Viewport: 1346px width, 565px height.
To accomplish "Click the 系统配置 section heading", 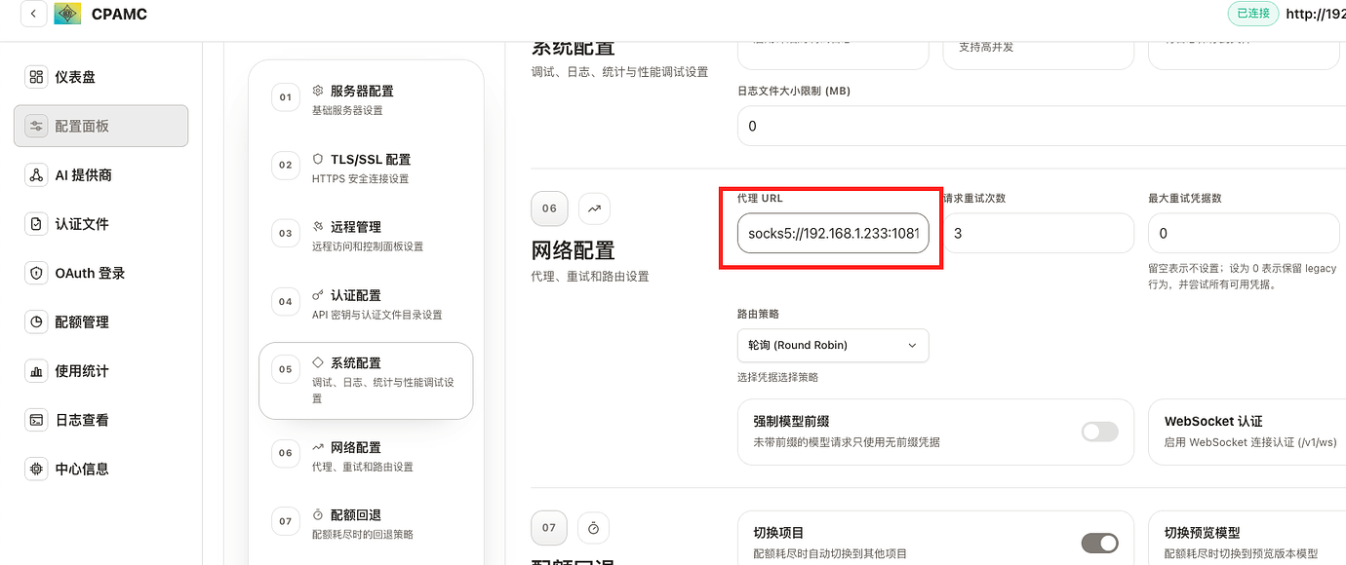I will tap(573, 47).
